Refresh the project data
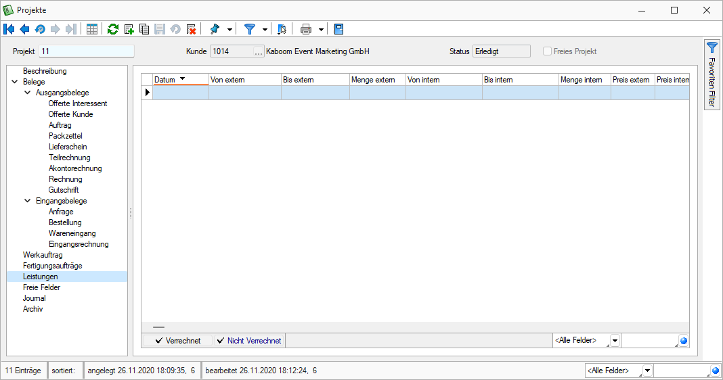 [x=113, y=30]
